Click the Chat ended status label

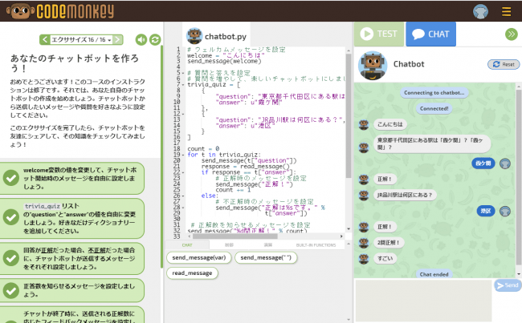click(x=434, y=274)
